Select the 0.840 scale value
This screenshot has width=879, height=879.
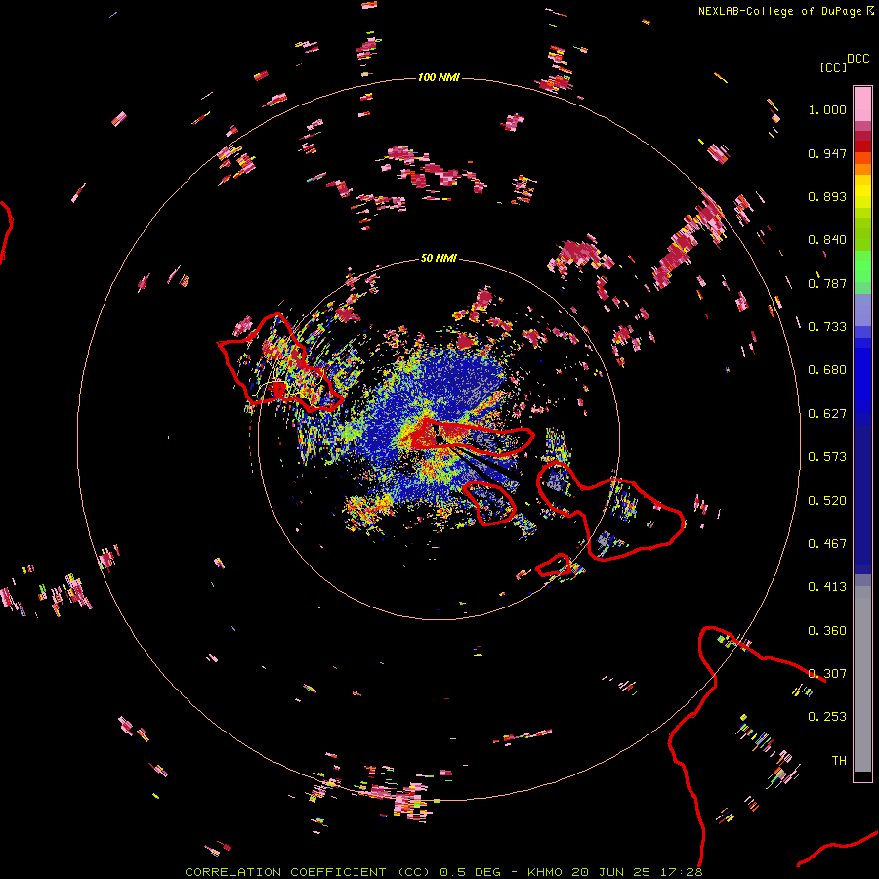point(827,240)
